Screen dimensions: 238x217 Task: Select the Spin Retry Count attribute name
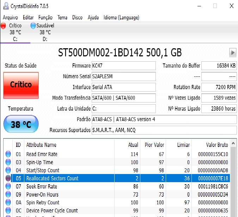43,203
